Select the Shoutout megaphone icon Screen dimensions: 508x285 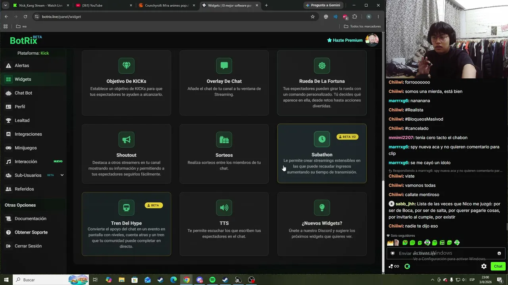(126, 140)
